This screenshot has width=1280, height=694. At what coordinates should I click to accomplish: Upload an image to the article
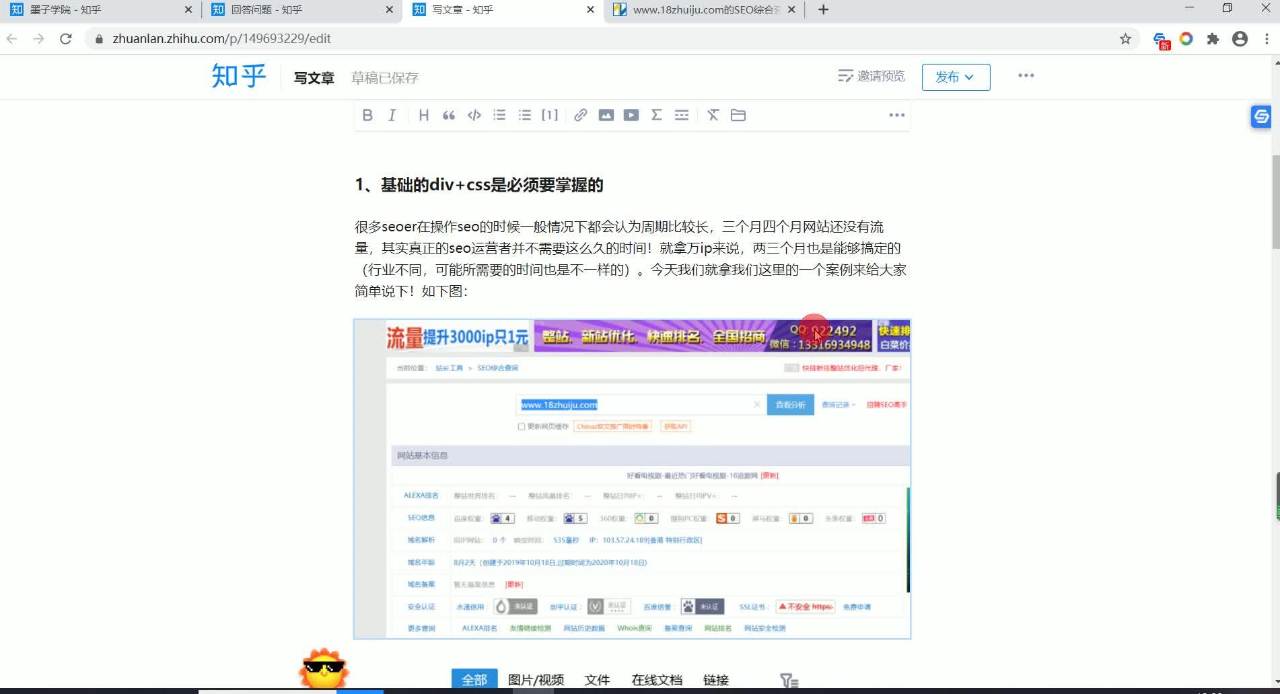point(606,115)
